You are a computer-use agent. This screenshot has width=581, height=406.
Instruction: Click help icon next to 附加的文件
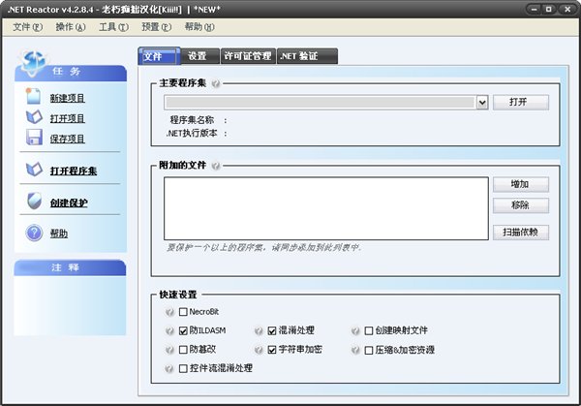[x=216, y=166]
